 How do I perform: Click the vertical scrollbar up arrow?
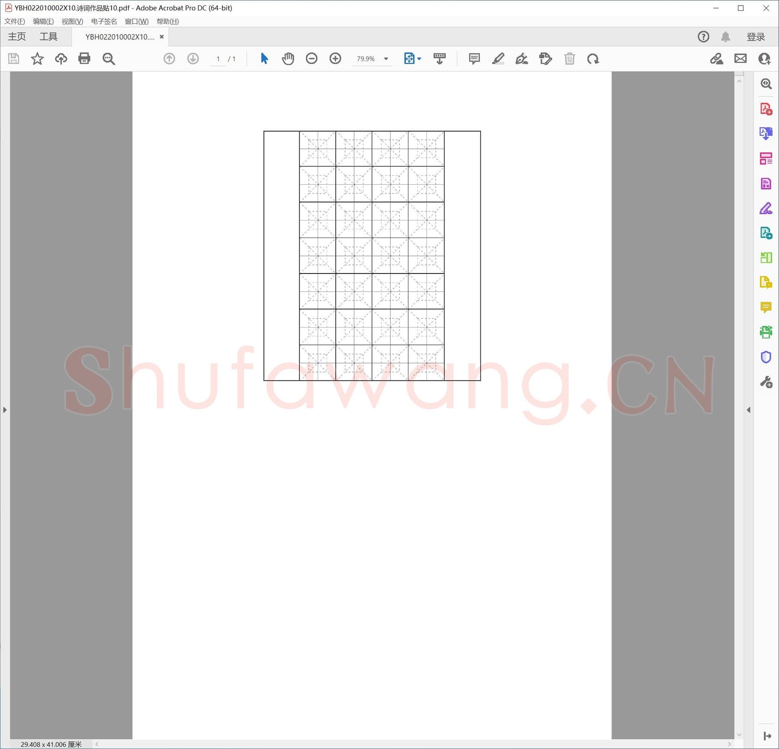(x=739, y=81)
